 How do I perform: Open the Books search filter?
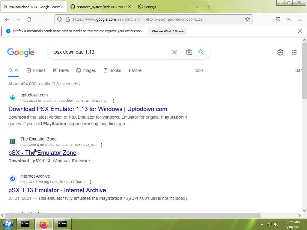click(x=112, y=70)
